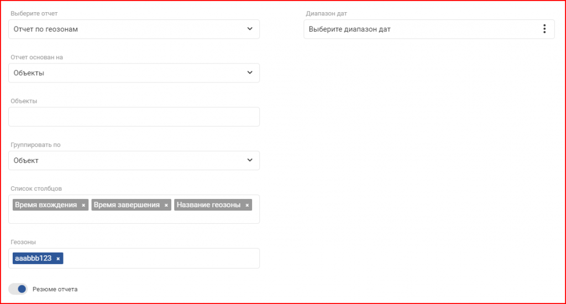Select the Отчет по геозонам text
The height and width of the screenshot is (304, 566).
pyautogui.click(x=45, y=29)
